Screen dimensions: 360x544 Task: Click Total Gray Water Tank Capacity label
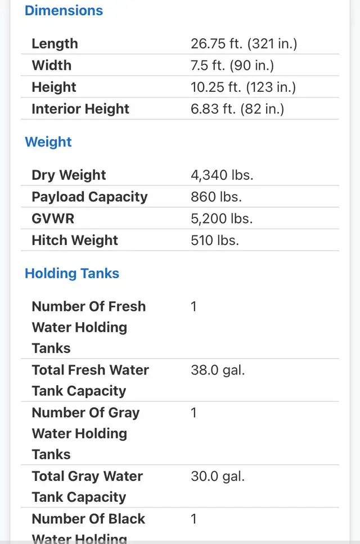tap(87, 487)
